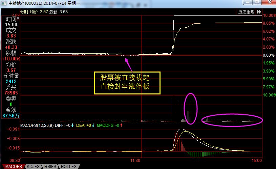Close the time info panel with its X
Viewport: 276px width, 169px height.
tap(18, 19)
